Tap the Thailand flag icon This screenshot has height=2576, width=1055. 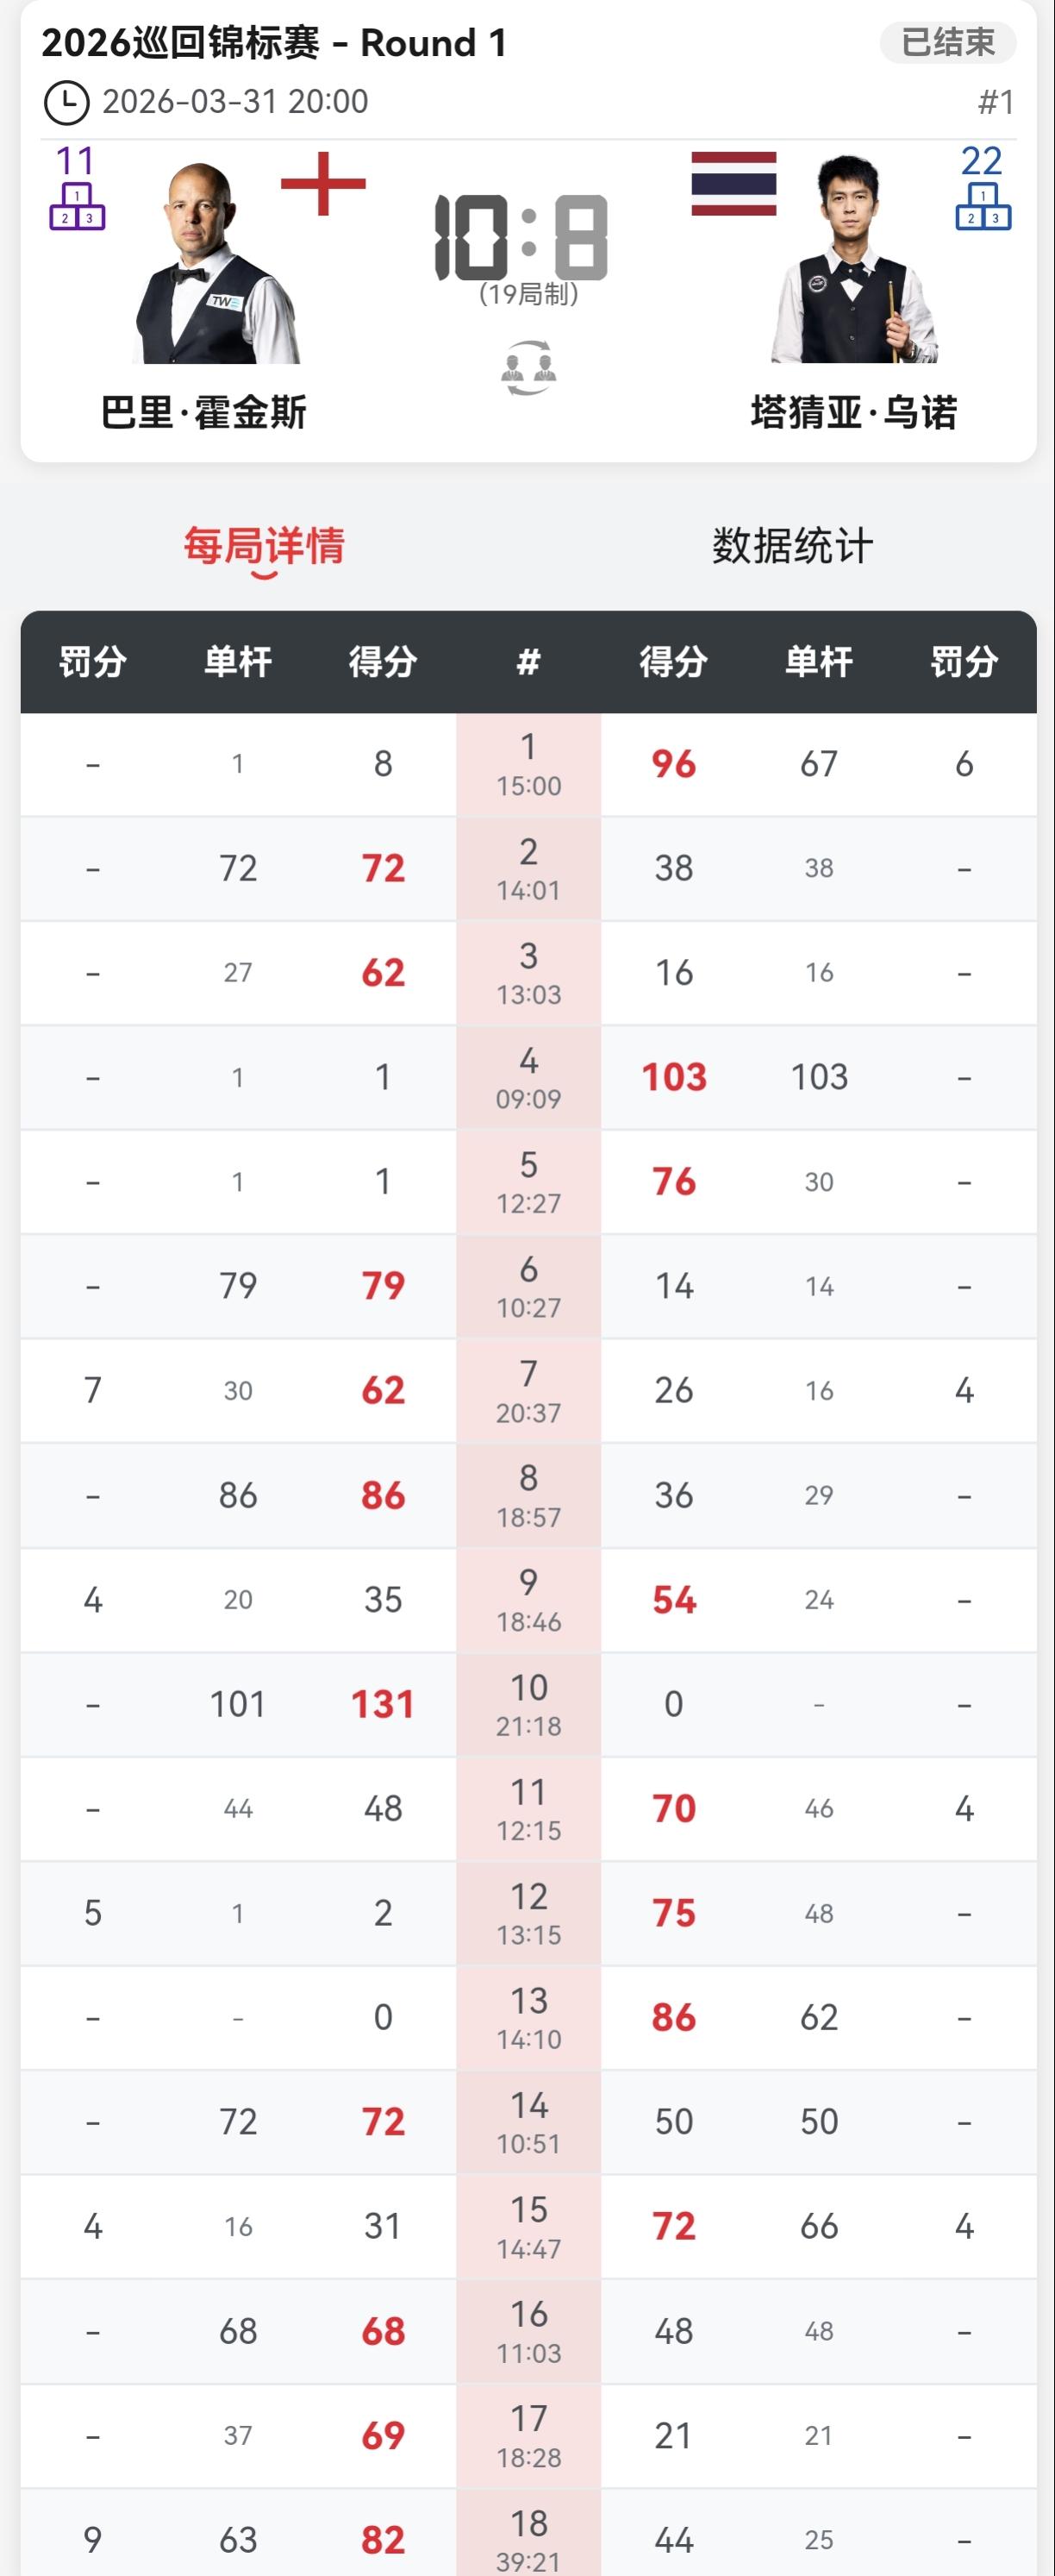pos(734,184)
